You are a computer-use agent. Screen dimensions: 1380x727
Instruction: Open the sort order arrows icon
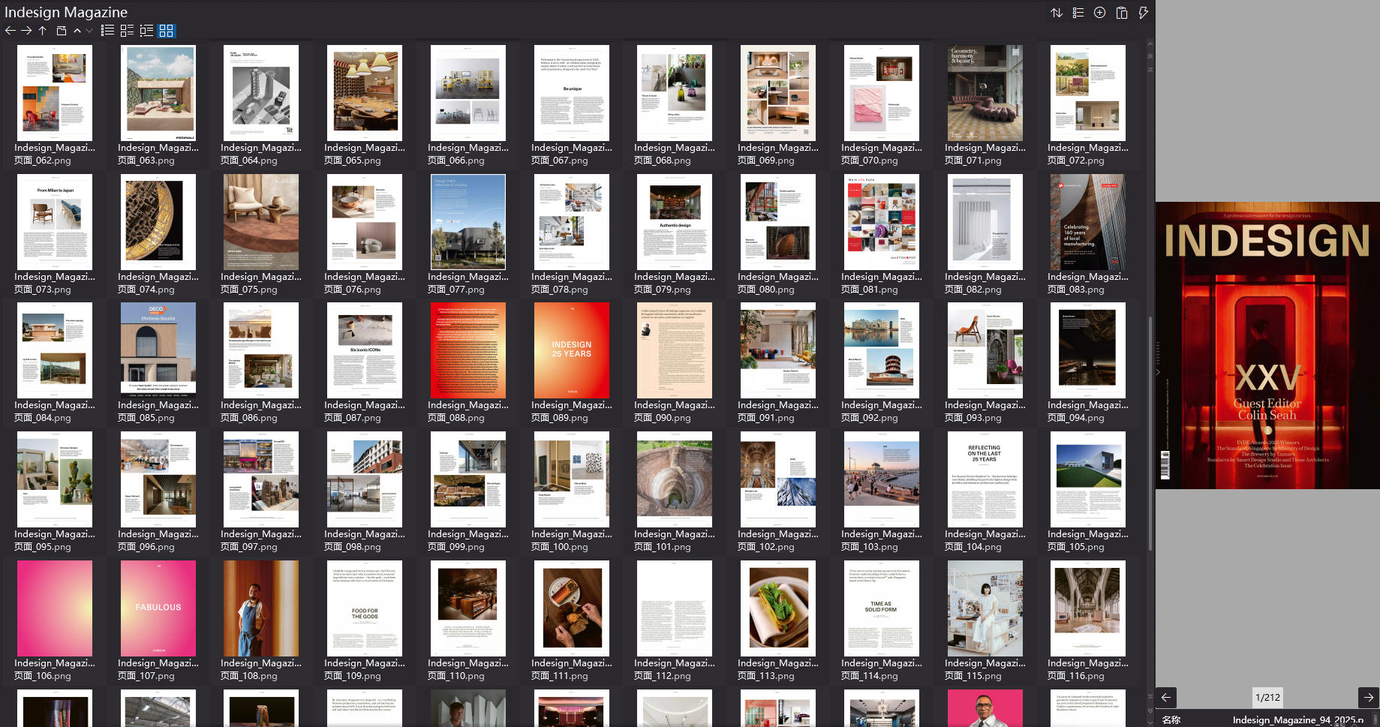click(x=1057, y=13)
